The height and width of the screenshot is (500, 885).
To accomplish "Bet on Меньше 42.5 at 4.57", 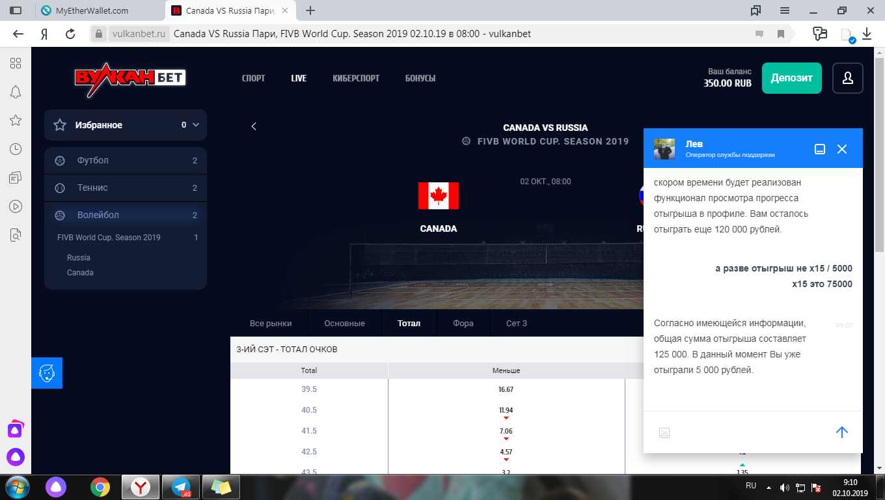I will [x=506, y=452].
